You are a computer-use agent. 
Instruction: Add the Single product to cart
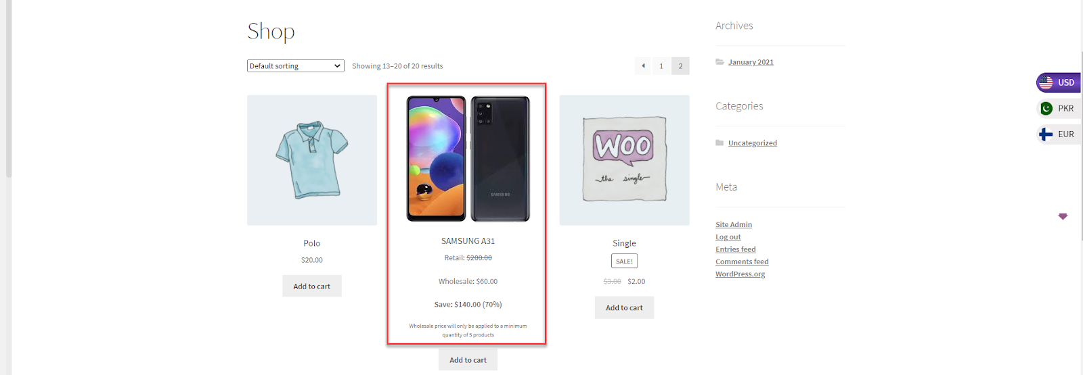[624, 307]
